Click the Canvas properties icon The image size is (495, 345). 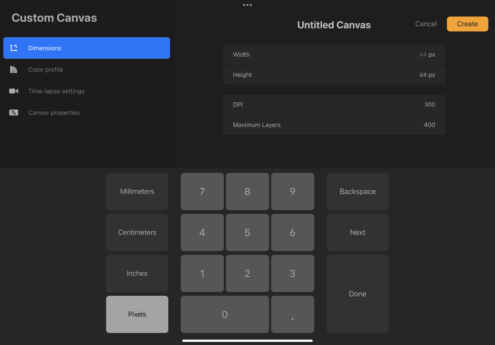pos(14,113)
